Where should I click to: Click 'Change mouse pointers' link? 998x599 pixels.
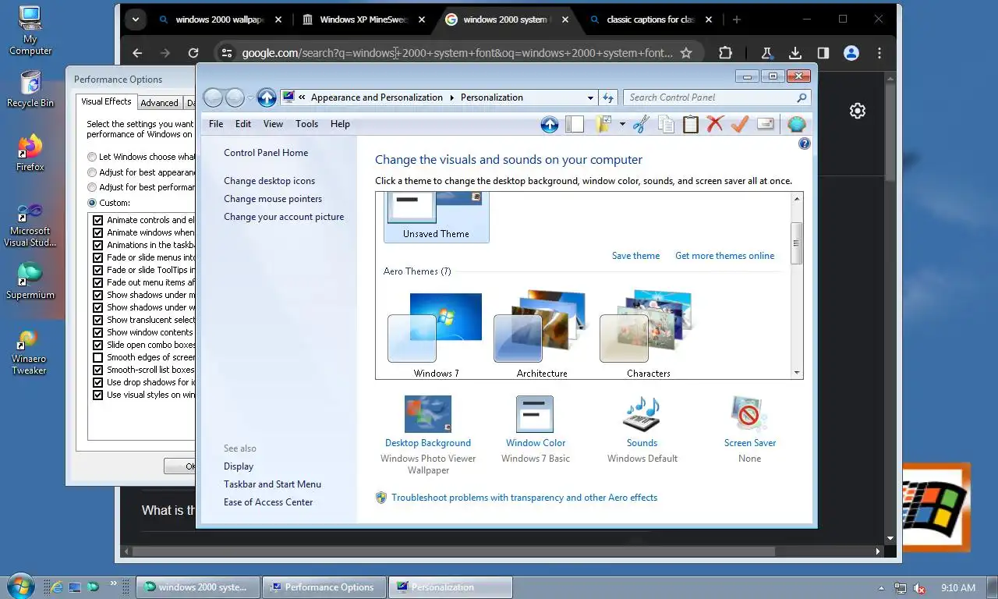point(273,199)
